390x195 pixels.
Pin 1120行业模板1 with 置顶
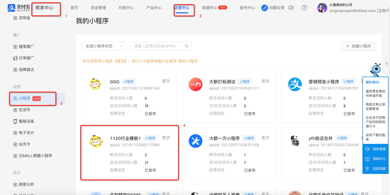tap(166, 138)
